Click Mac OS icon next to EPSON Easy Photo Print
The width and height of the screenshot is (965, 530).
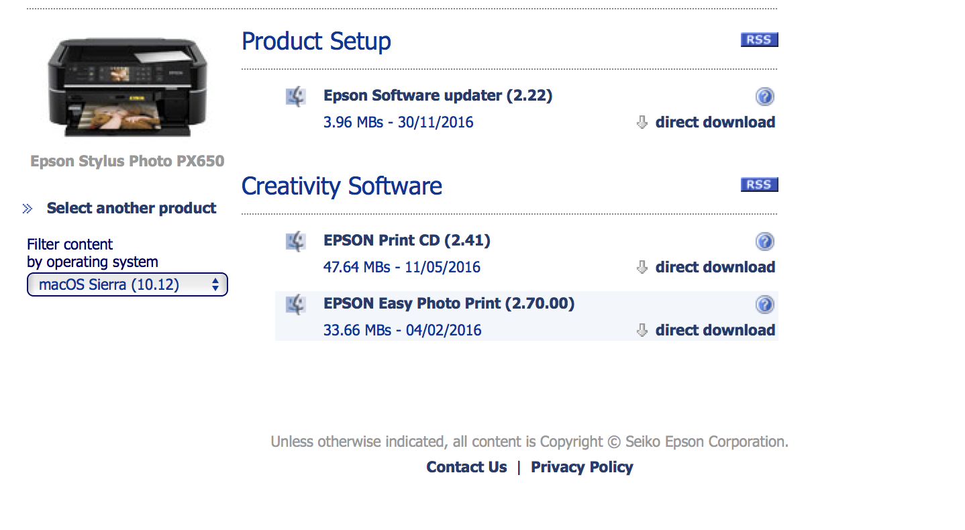[295, 305]
